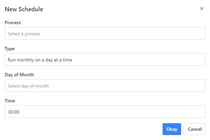Expand the Type selection dropdown
This screenshot has height=140, width=210.
[105, 59]
